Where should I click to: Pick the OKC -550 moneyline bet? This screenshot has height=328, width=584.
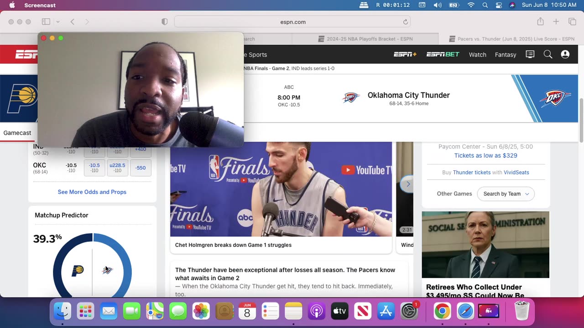pos(141,168)
